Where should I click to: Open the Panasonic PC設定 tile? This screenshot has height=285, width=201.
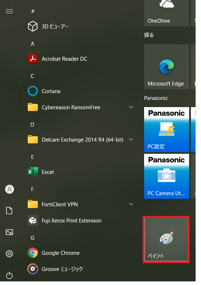click(166, 130)
